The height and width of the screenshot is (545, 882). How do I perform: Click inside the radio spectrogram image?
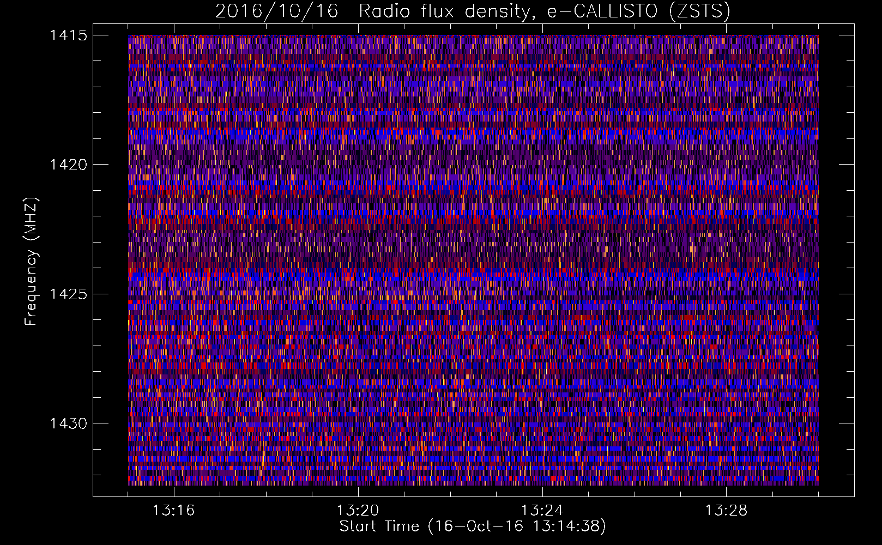[x=473, y=260]
